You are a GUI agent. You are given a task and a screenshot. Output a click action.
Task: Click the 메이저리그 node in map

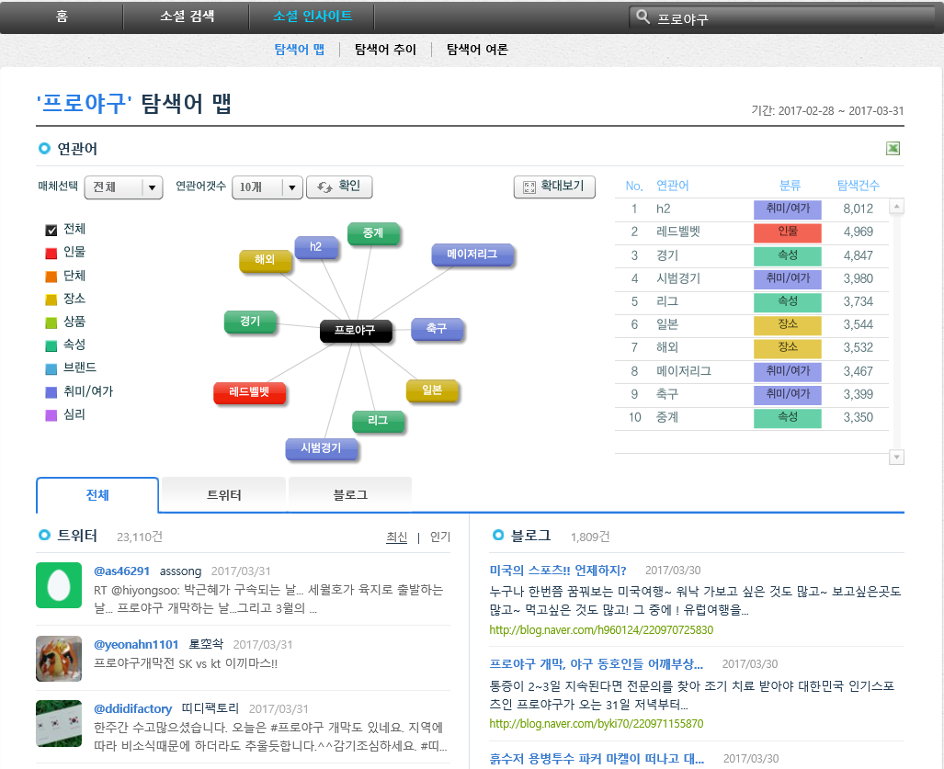coord(472,254)
